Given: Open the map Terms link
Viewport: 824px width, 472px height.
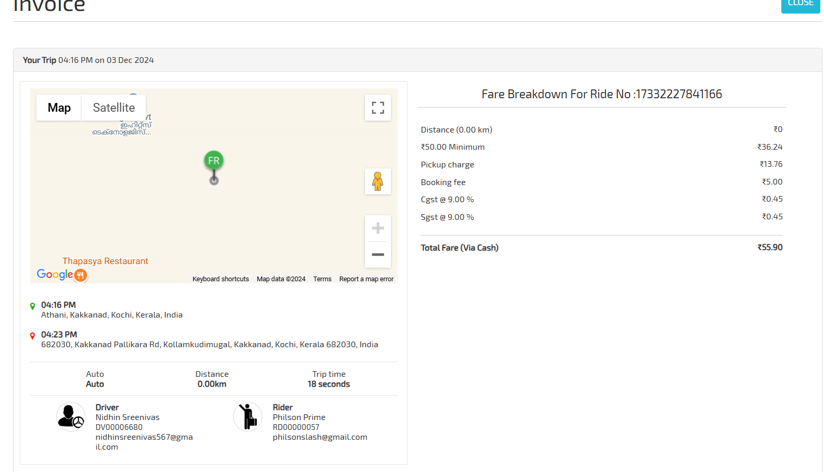Looking at the screenshot, I should pyautogui.click(x=322, y=279).
